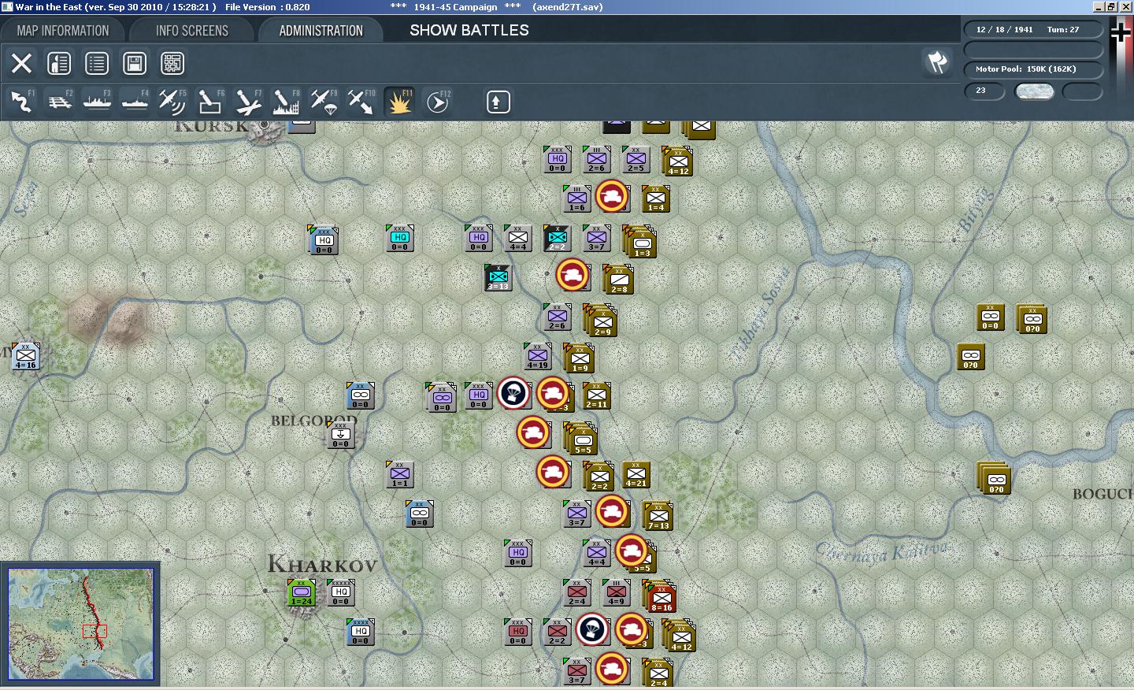Select the Soviet 2=11 infantry counter
Image resolution: width=1134 pixels, height=690 pixels.
(596, 396)
